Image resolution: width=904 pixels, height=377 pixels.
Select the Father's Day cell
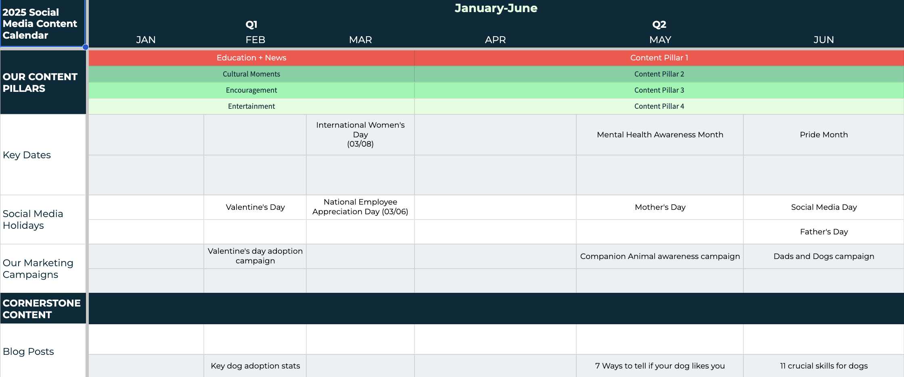pyautogui.click(x=823, y=232)
